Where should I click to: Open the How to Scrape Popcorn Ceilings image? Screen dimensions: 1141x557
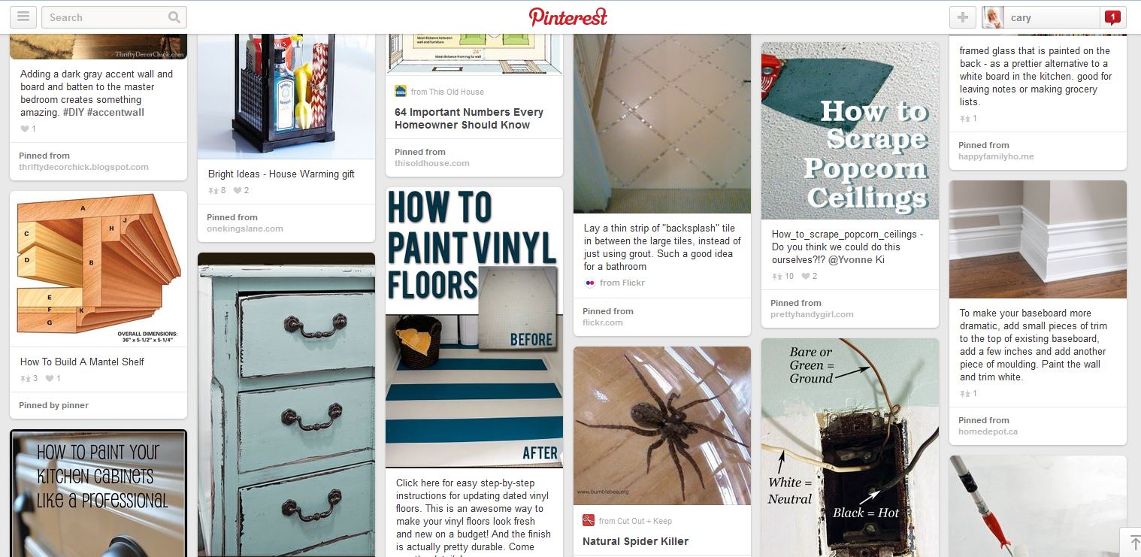coord(850,131)
